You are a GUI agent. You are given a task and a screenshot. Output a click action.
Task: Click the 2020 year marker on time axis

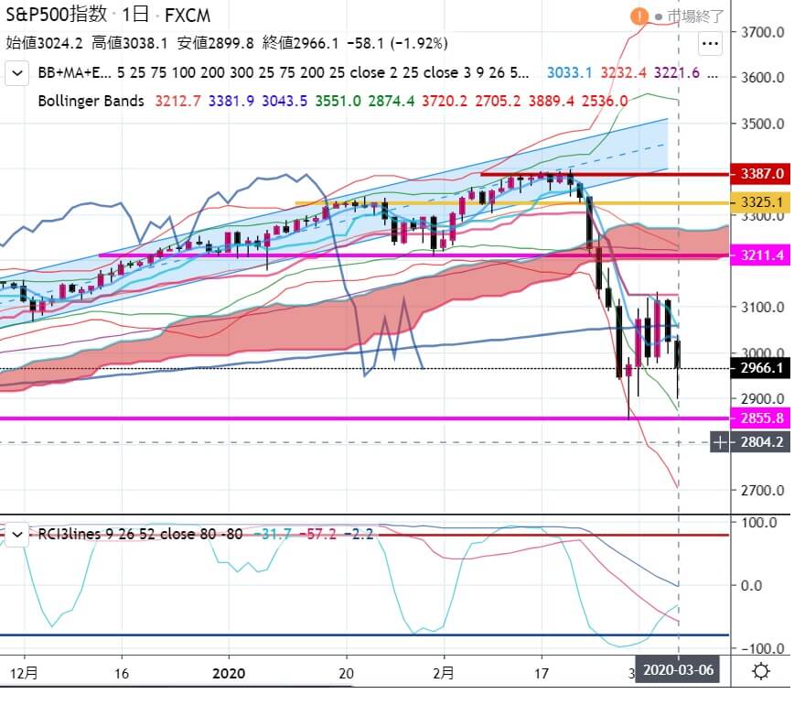coord(229,673)
